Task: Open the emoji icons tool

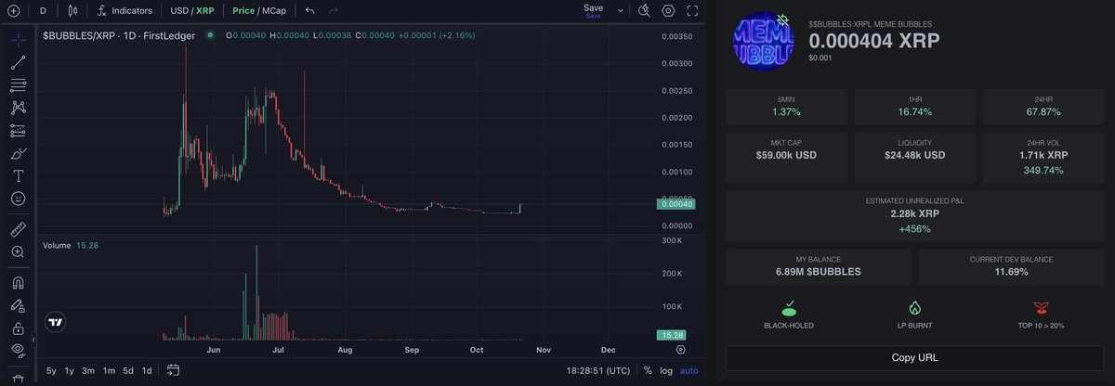Action: point(19,199)
